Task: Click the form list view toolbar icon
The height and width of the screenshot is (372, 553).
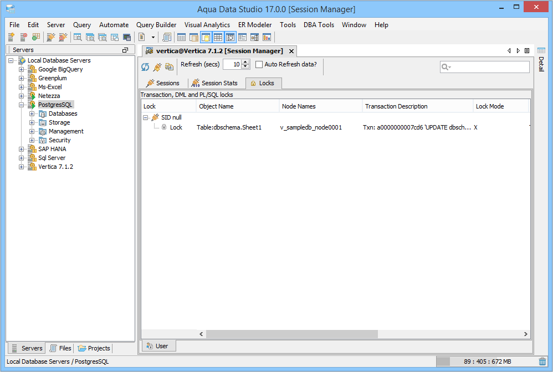Action: (242, 37)
